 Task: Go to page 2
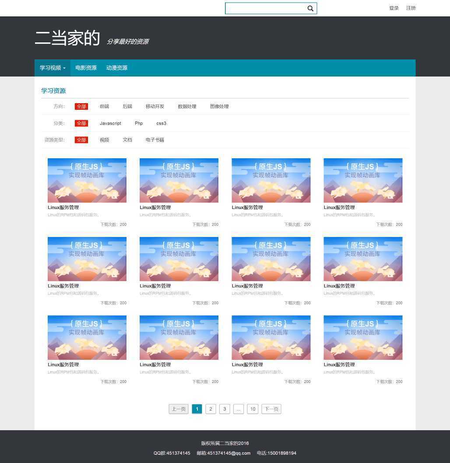211,409
